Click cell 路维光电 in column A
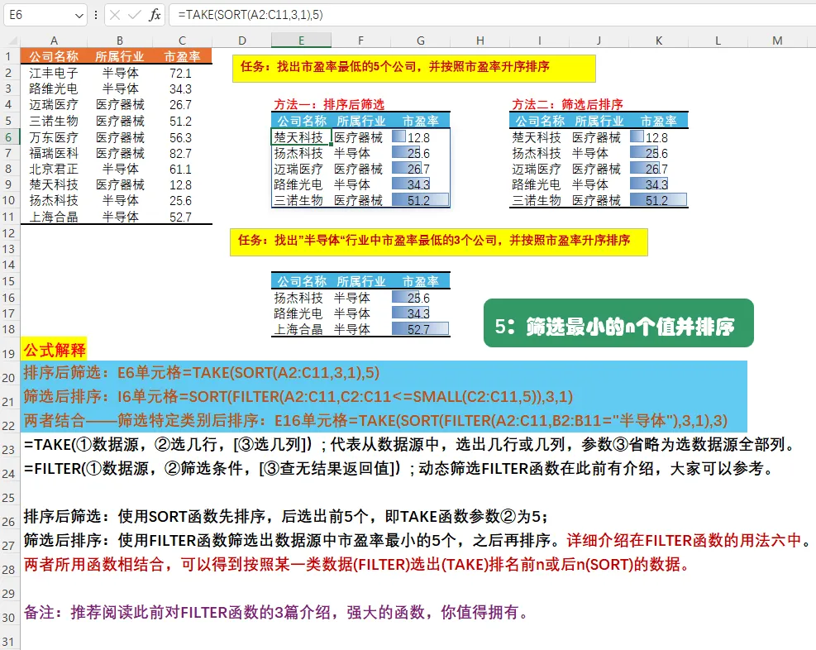The height and width of the screenshot is (650, 816). click(54, 89)
